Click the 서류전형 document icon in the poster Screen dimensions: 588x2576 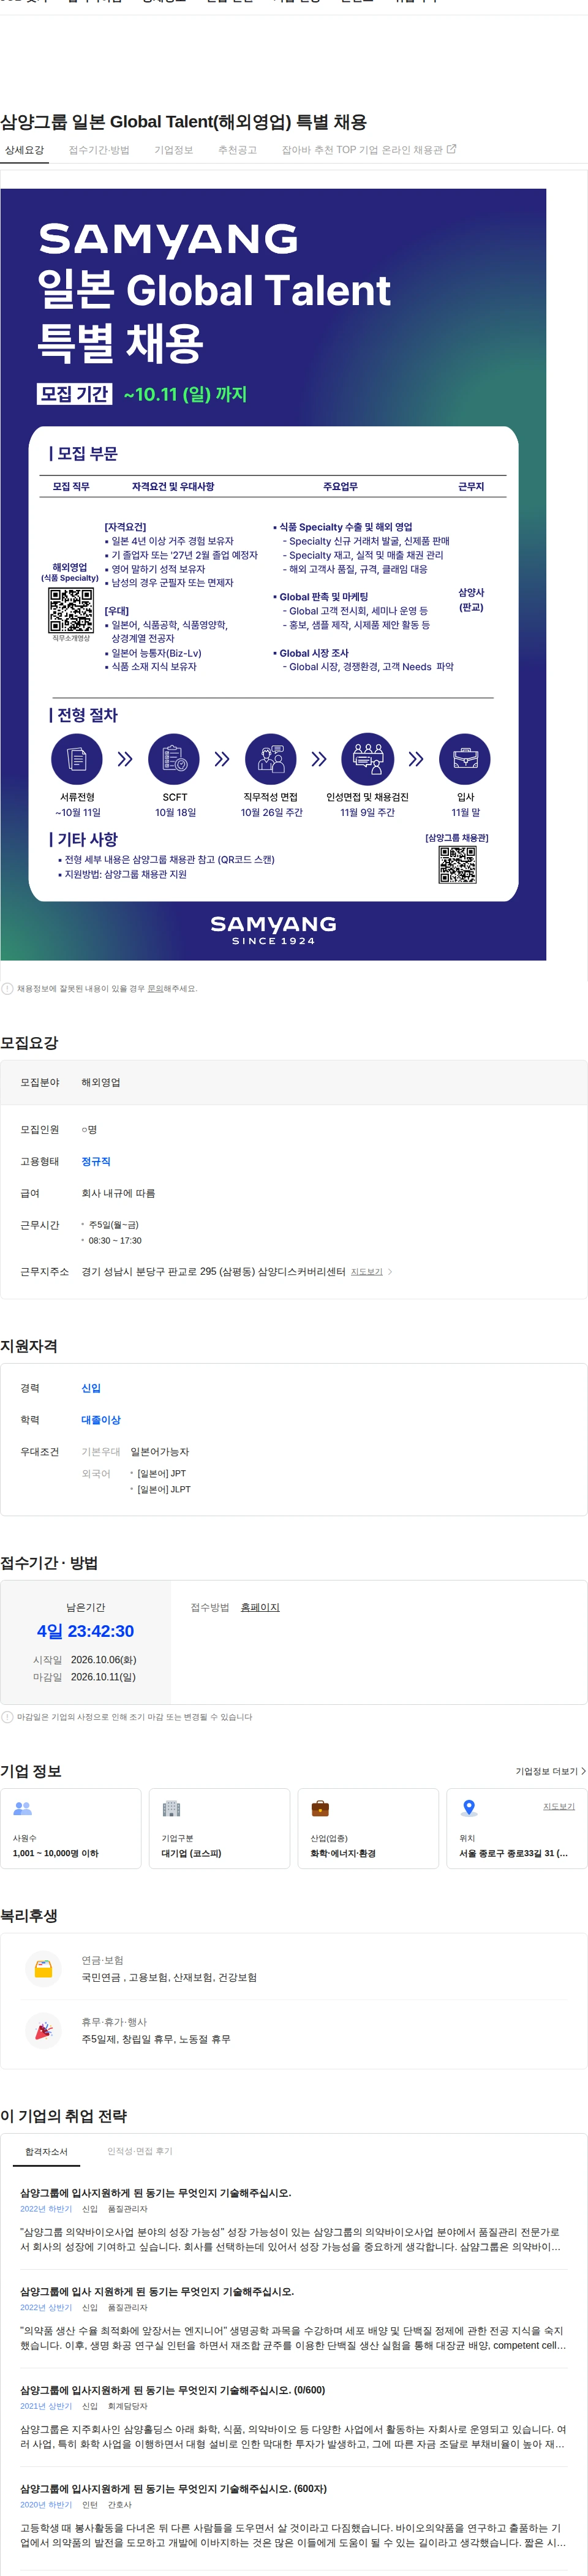pyautogui.click(x=77, y=759)
